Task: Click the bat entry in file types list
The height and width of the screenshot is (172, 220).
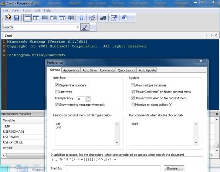Action: pos(58,123)
